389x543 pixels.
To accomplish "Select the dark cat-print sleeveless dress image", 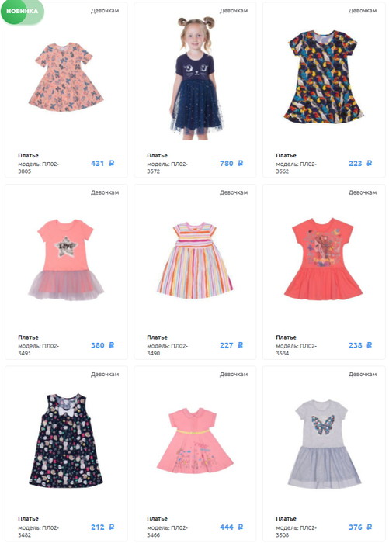I will 66,441.
